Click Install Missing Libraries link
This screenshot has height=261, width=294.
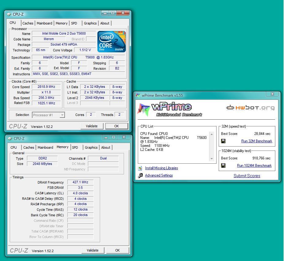pyautogui.click(x=161, y=168)
